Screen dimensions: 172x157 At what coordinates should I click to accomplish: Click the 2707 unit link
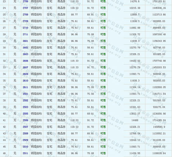pyautogui.click(x=25, y=8)
